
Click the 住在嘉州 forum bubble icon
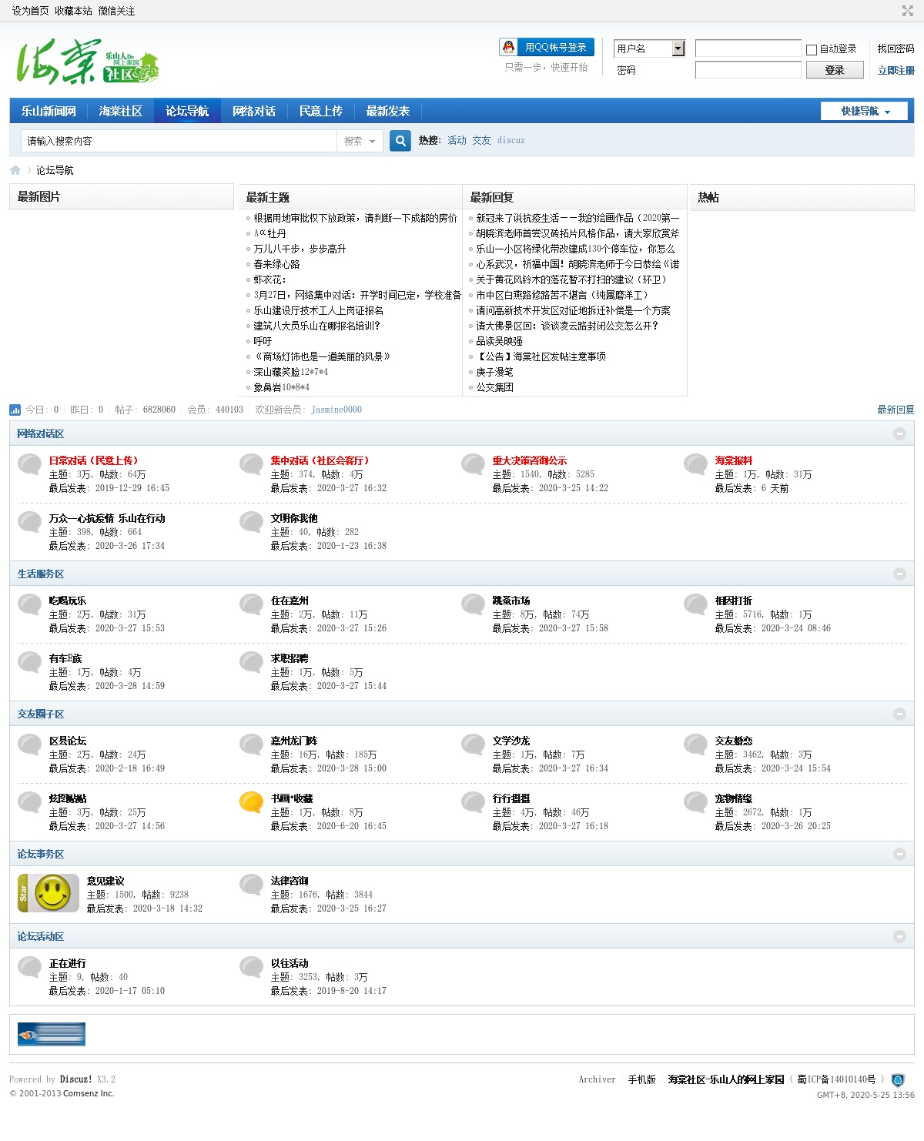tap(252, 604)
